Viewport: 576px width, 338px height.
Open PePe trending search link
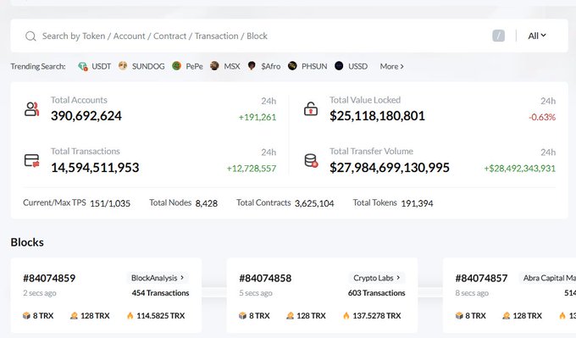coord(194,66)
